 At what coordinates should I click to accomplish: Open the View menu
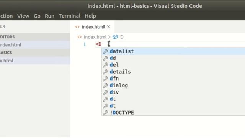(23, 16)
